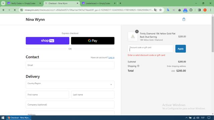Pay with the Shop Pay button

(x=47, y=41)
